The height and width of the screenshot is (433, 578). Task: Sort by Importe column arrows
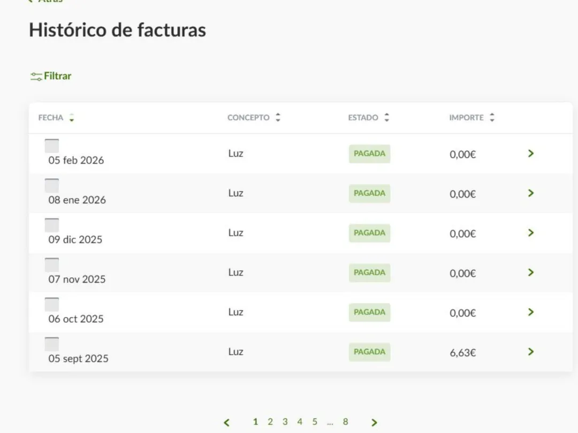point(492,118)
